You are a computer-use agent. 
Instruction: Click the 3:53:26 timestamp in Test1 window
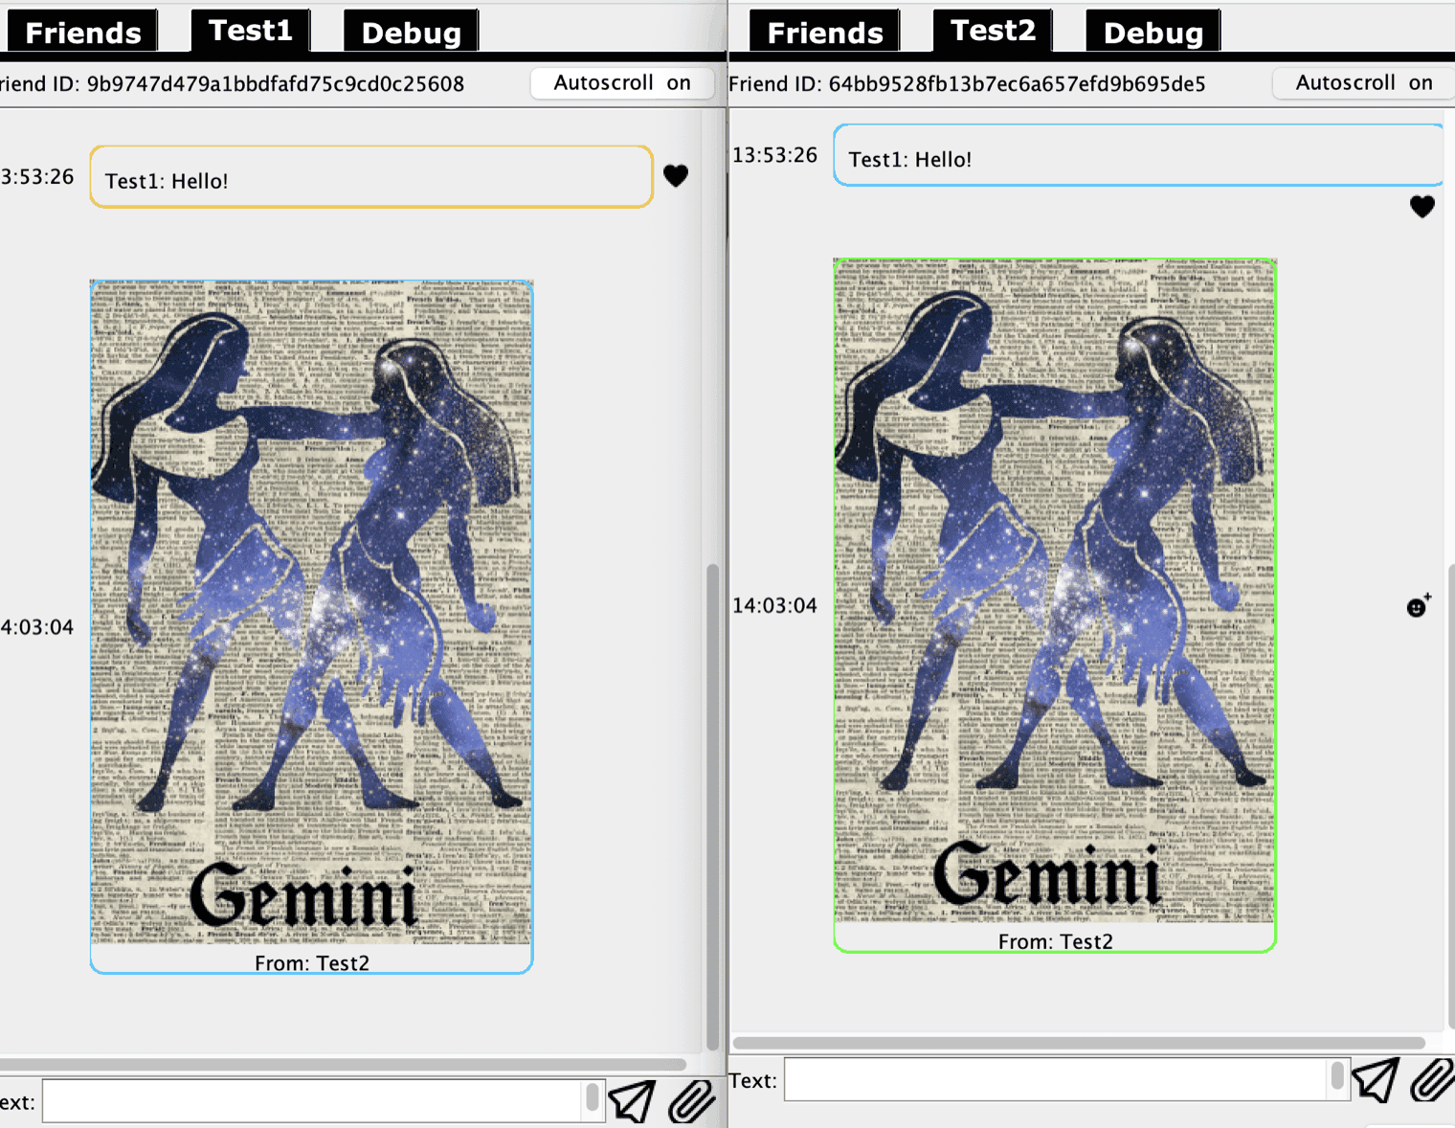tap(37, 177)
